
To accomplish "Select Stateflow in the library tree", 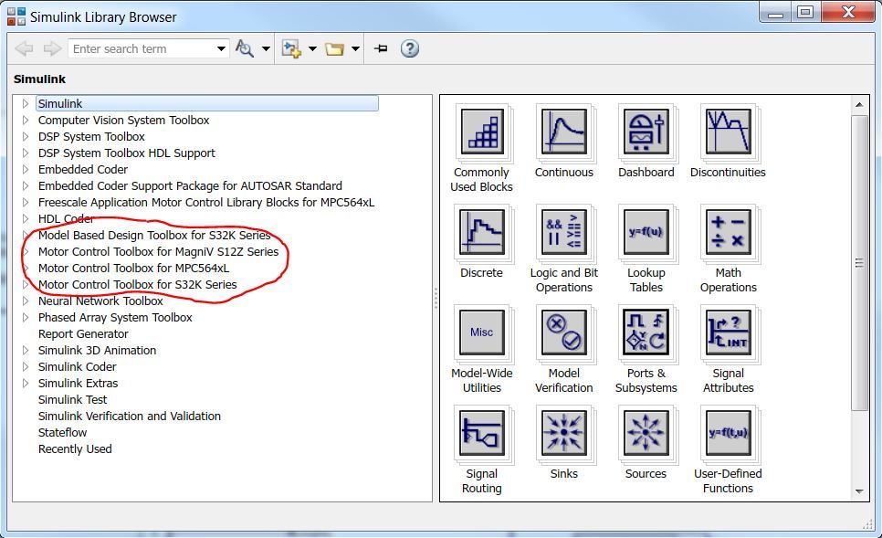I will pyautogui.click(x=62, y=433).
